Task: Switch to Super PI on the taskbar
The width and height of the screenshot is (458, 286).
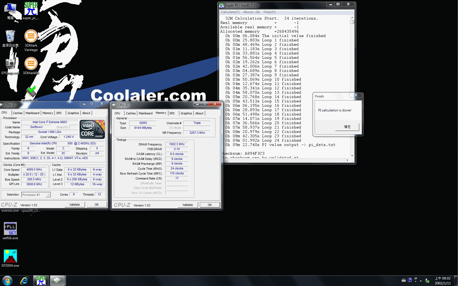Action: [x=41, y=281]
